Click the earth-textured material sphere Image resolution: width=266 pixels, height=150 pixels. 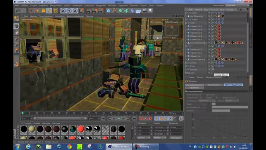coord(73,129)
